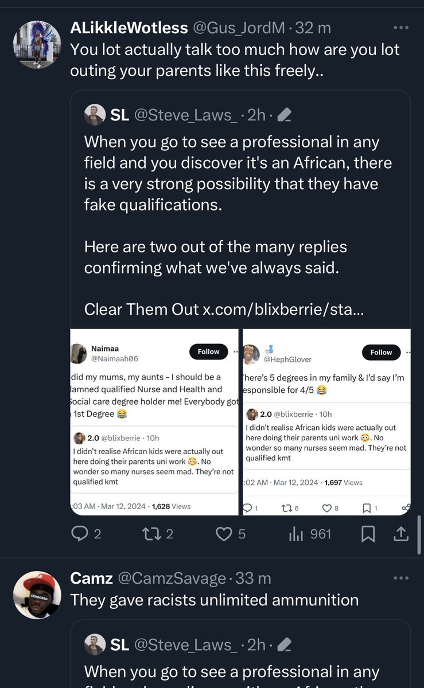This screenshot has width=424, height=688.
Task: Share the ALikkleWotless tweet
Action: pos(402,534)
